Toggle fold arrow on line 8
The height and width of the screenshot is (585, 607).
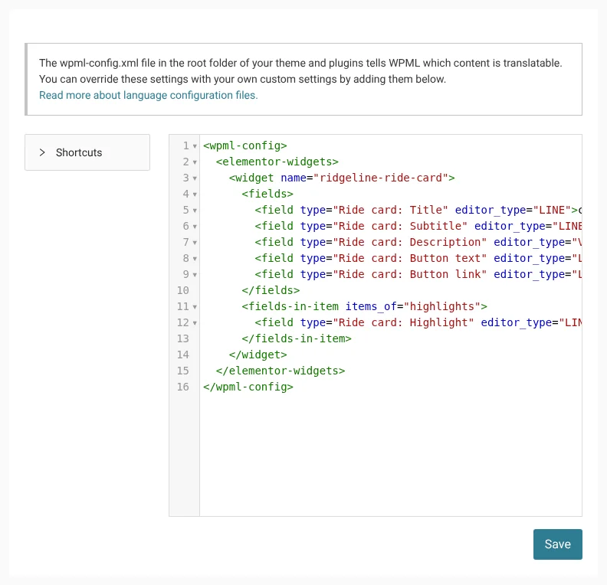pos(195,259)
